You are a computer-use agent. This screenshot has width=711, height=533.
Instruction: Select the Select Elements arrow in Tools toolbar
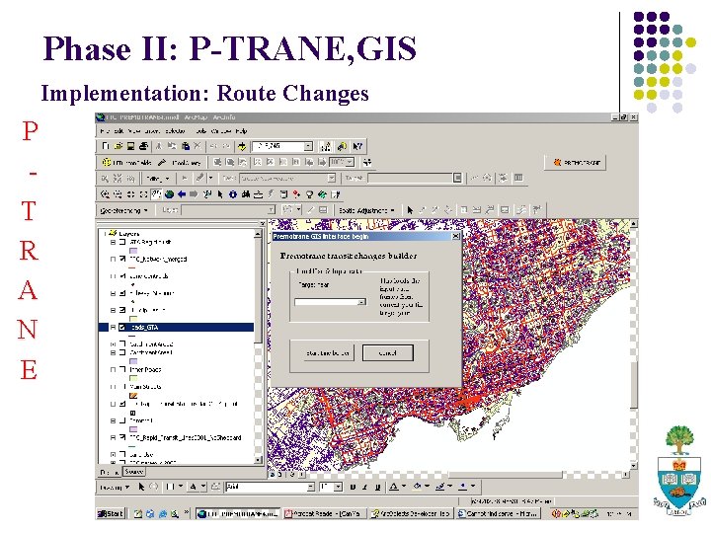(220, 194)
